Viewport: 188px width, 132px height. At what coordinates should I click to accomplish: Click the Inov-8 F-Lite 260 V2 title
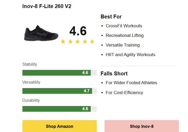pyautogui.click(x=47, y=6)
